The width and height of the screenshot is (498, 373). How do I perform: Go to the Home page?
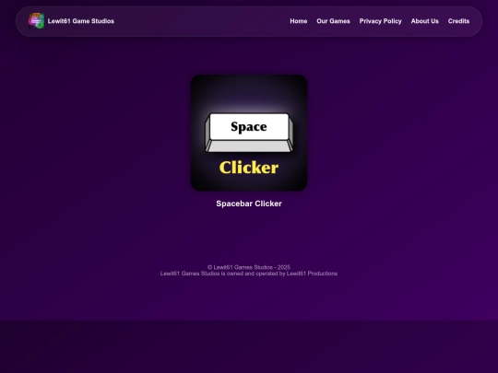pos(299,21)
